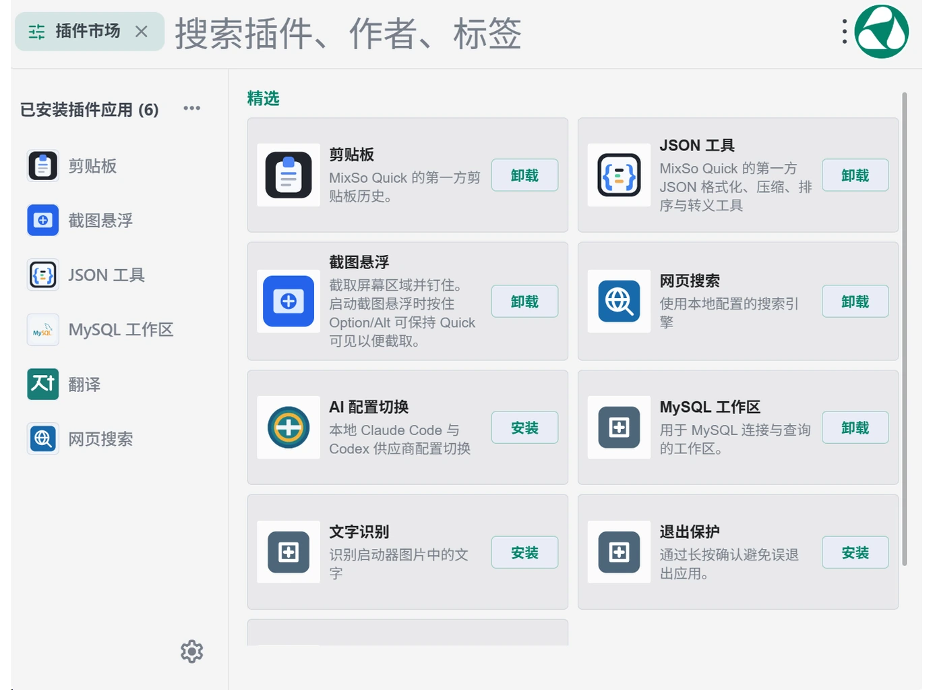Click the JSON 工具 card icon
The height and width of the screenshot is (690, 933).
click(619, 175)
